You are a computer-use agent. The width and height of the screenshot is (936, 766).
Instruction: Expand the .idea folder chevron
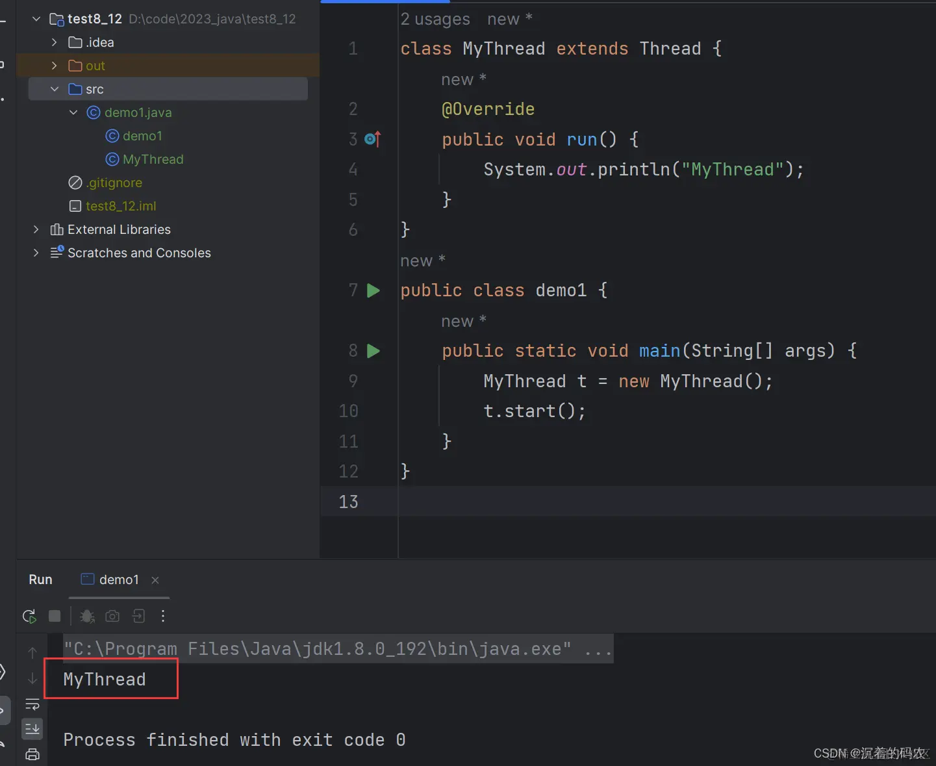[55, 42]
